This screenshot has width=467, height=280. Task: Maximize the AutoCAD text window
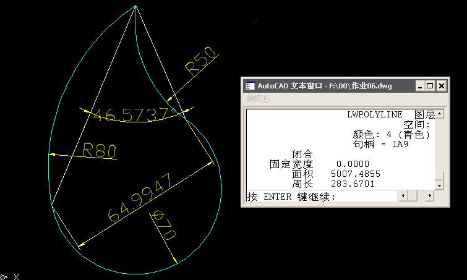(x=430, y=86)
